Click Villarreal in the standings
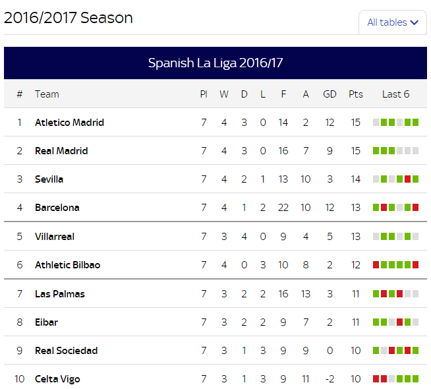Viewport: 431px width, 389px height. pos(55,237)
